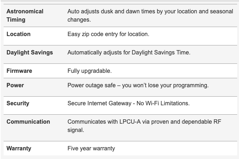
Task: Click the Communication row label
Action: tap(28, 122)
